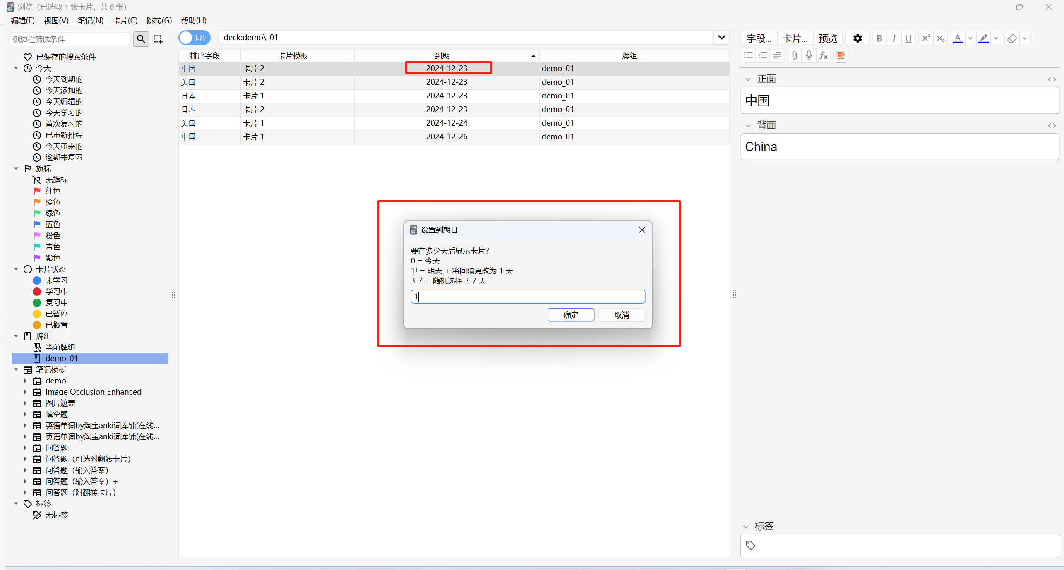Image resolution: width=1064 pixels, height=570 pixels.
Task: Toggle the selection mode icon by search
Action: (158, 39)
